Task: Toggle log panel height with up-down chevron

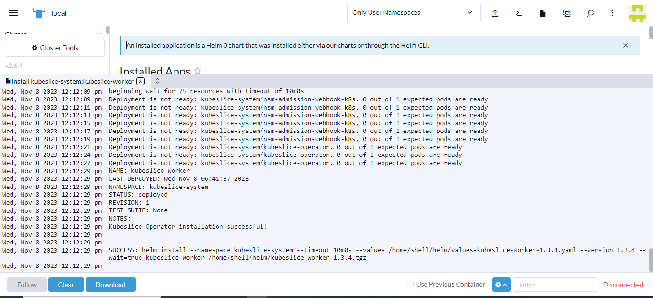Action: (x=157, y=81)
